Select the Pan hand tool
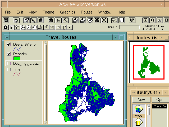The image size is (169, 127). 35,28
